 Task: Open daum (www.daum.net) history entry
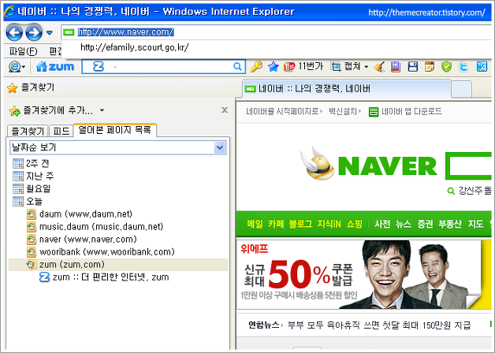click(80, 214)
